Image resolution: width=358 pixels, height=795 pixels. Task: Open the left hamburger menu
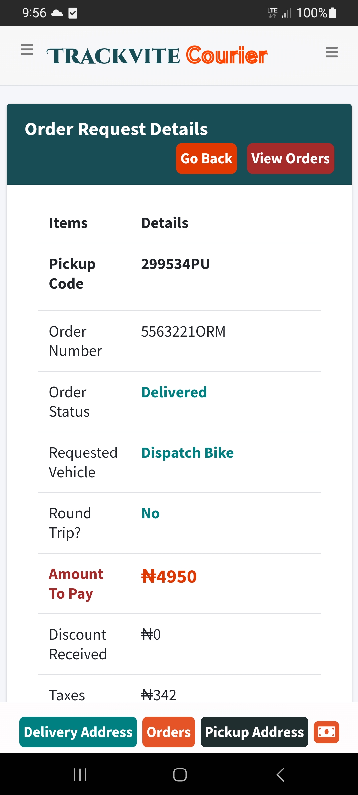pos(27,49)
